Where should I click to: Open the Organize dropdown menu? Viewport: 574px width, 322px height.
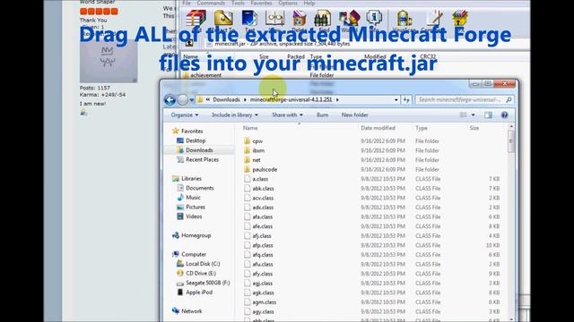[x=185, y=115]
